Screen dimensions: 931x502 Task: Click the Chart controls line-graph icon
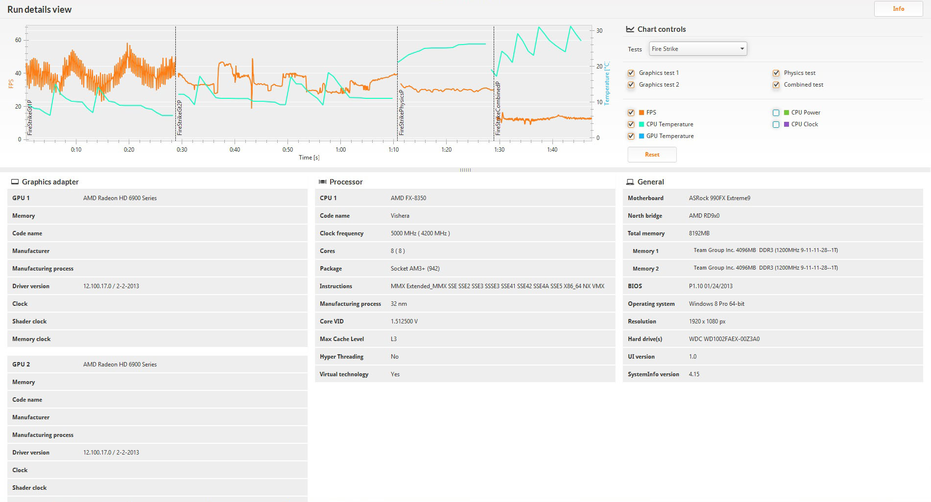[x=630, y=29]
